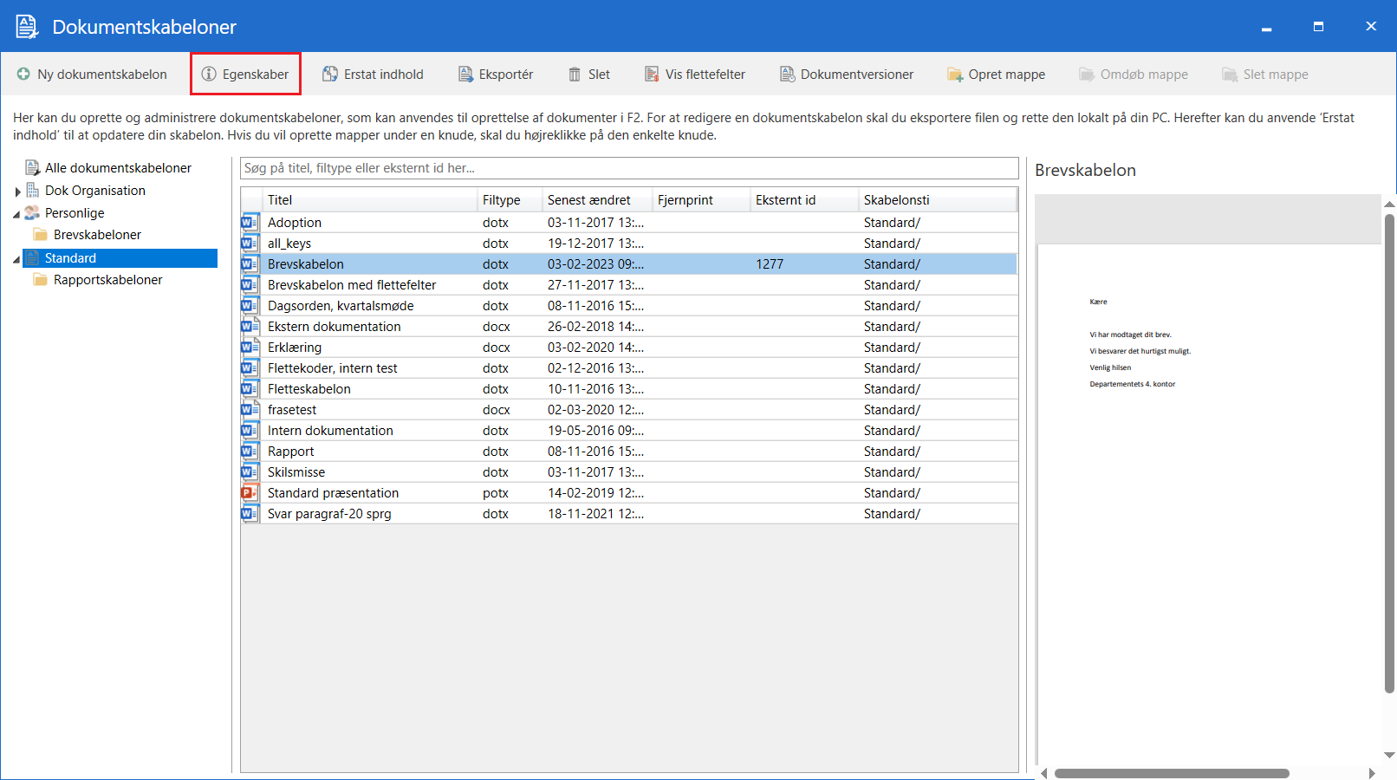Expand the Dok Organisation tree node
1397x780 pixels.
17,192
